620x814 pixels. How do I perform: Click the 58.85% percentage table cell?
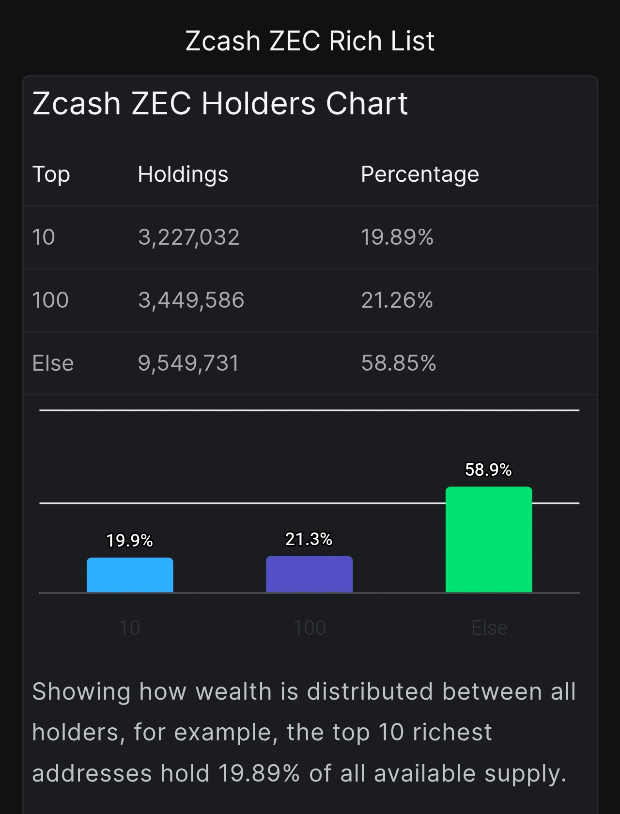pyautogui.click(x=399, y=363)
